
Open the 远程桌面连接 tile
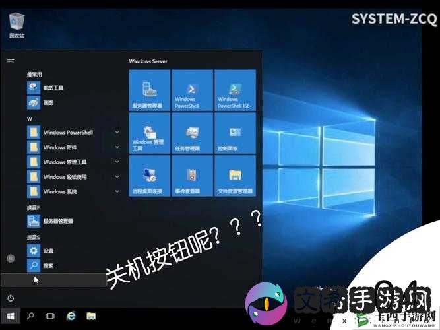[150, 176]
